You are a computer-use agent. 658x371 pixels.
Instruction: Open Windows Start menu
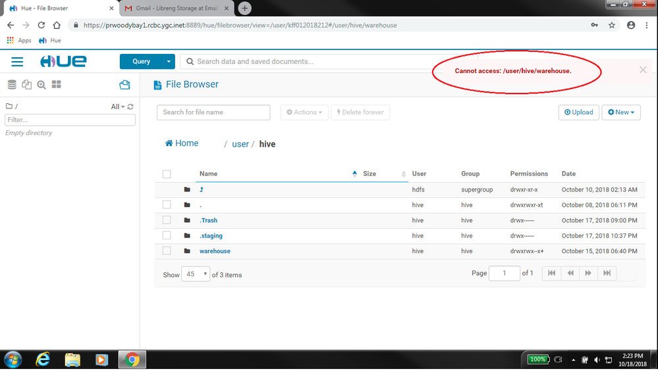point(13,360)
